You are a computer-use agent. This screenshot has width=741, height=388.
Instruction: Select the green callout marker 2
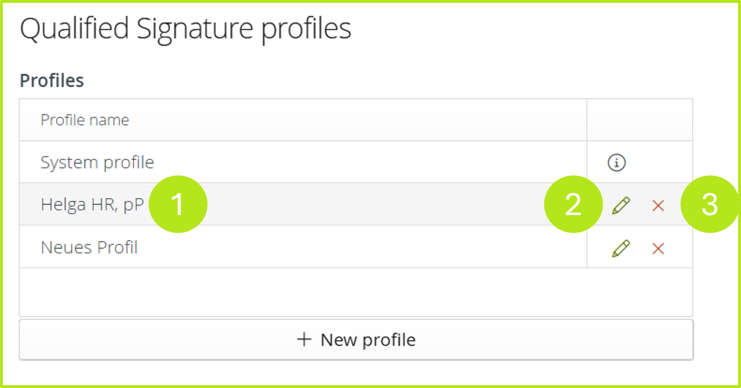click(574, 204)
